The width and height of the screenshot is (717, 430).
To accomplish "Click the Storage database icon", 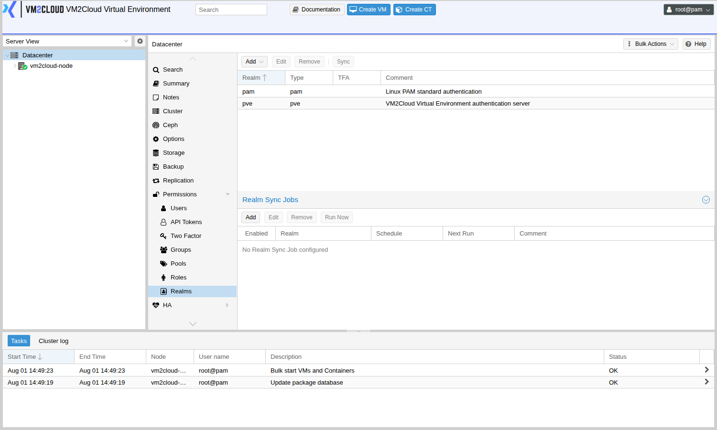I will [x=156, y=153].
